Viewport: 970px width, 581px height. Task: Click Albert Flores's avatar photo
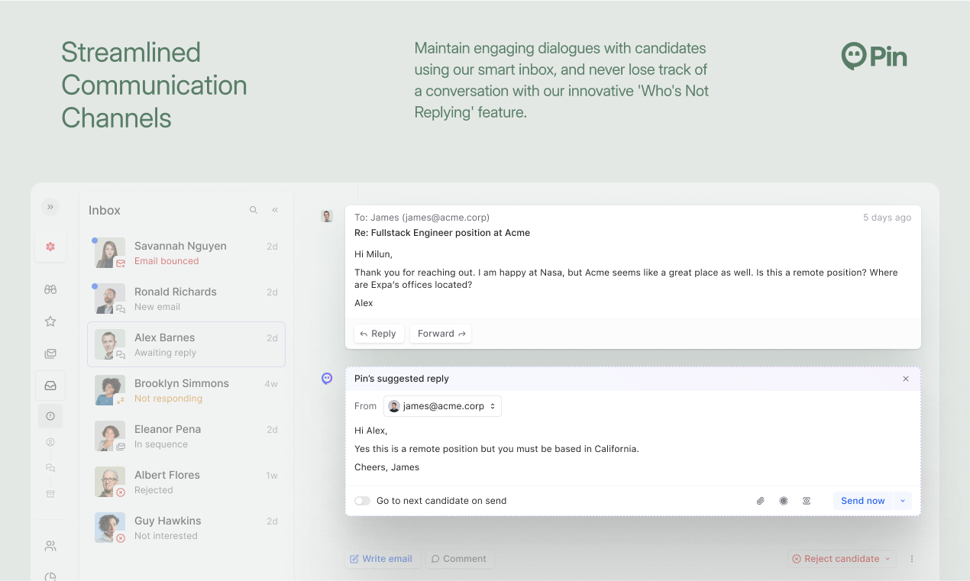109,482
